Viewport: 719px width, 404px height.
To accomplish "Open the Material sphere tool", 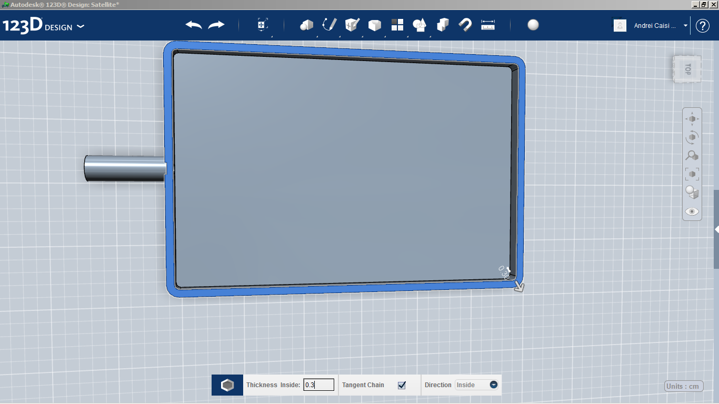I will pos(533,25).
